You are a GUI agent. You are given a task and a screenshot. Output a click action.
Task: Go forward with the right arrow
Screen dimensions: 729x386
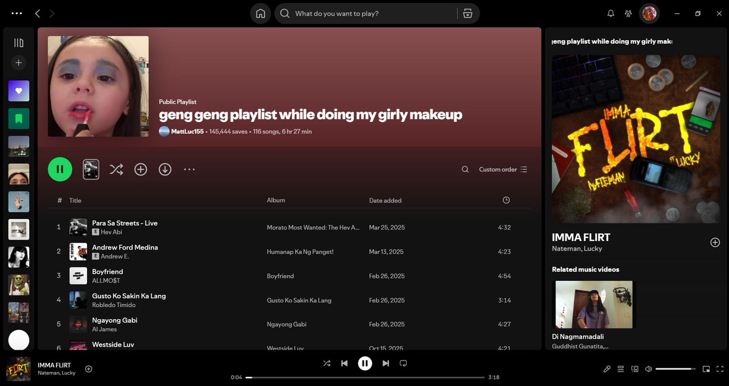(x=52, y=13)
